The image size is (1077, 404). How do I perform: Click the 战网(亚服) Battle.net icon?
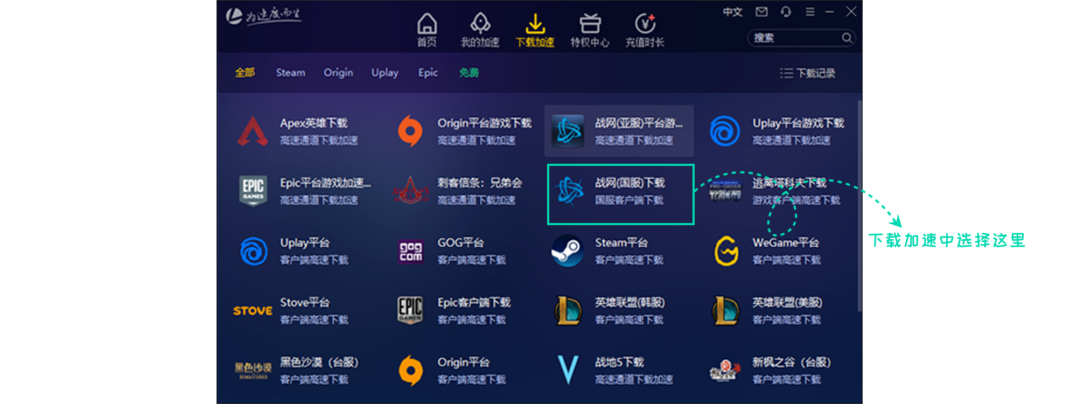pyautogui.click(x=568, y=131)
